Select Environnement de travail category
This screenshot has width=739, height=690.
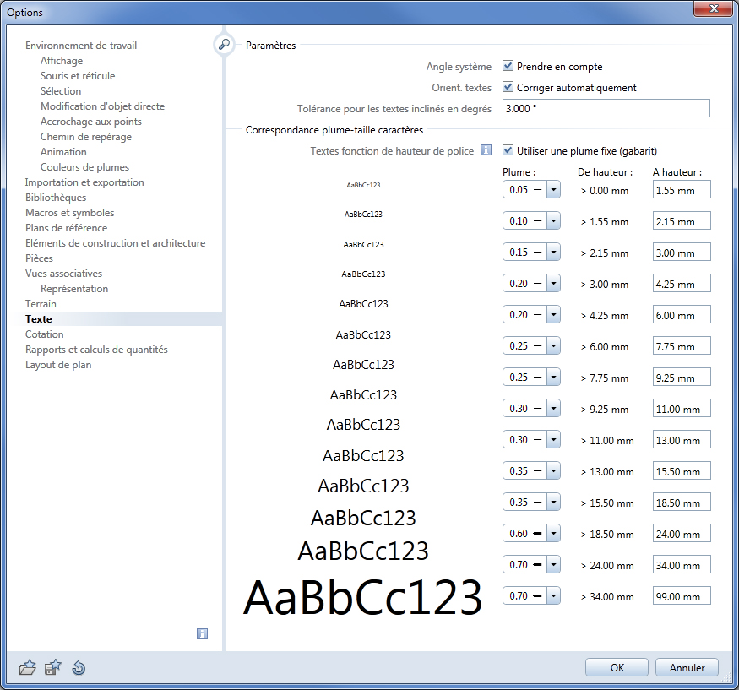pos(81,46)
